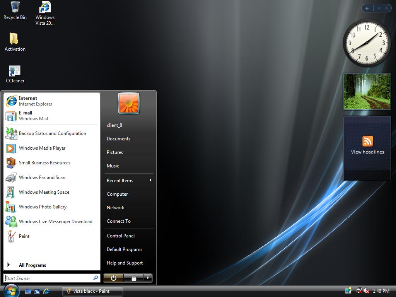Click Show Desktop quick launch icon

tap(28, 292)
